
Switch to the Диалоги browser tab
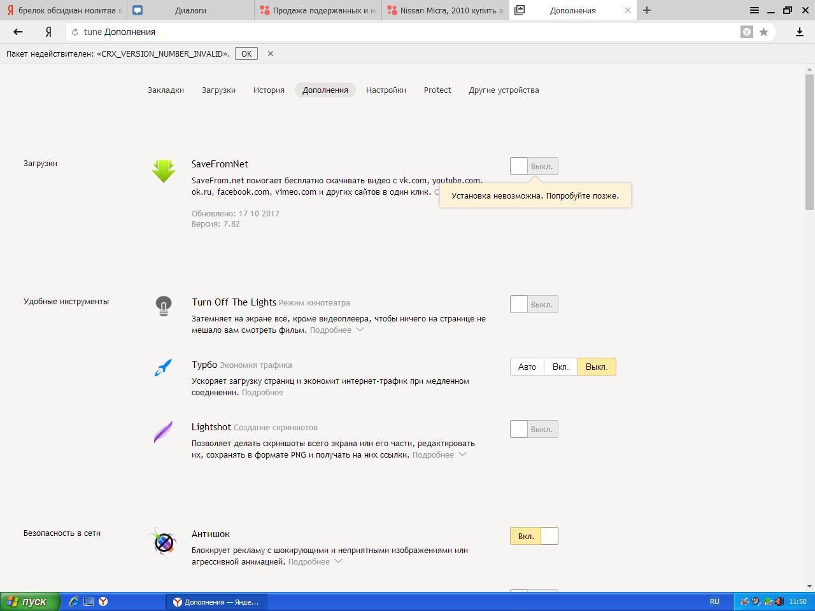pyautogui.click(x=191, y=10)
